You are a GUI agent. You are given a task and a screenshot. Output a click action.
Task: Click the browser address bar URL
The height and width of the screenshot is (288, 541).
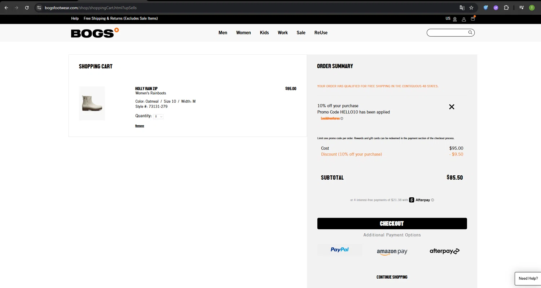click(91, 8)
